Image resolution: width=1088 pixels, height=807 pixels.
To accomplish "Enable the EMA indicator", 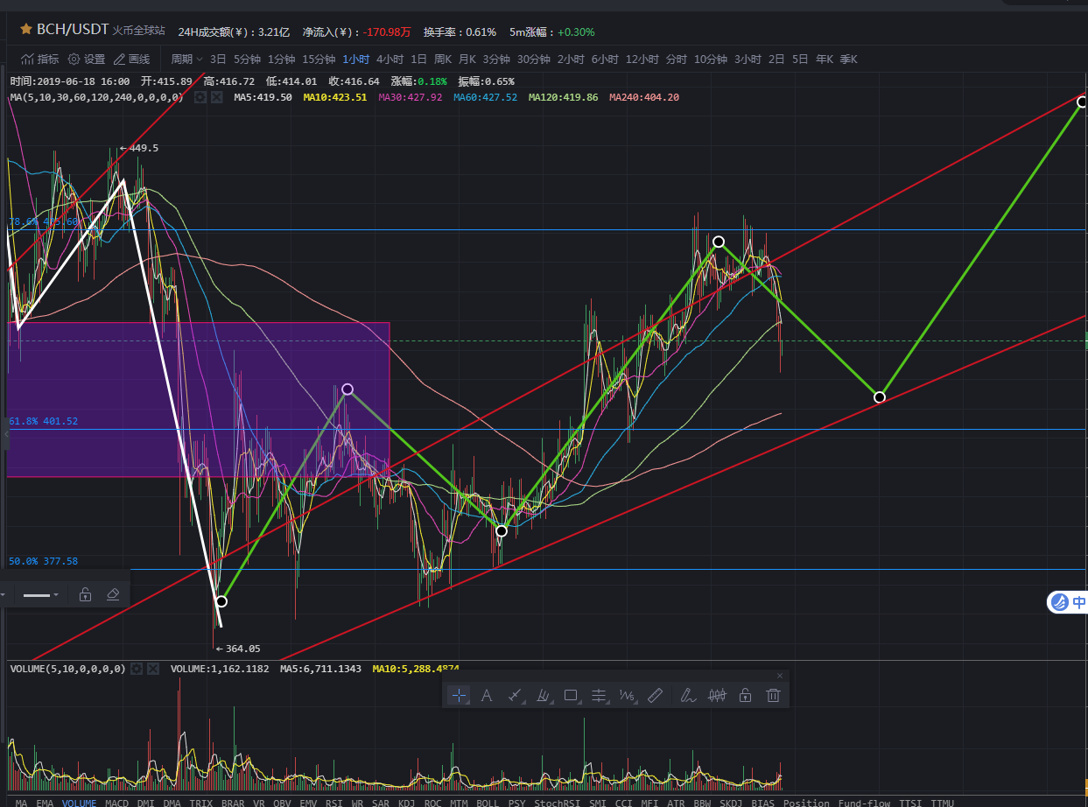I will (x=45, y=803).
